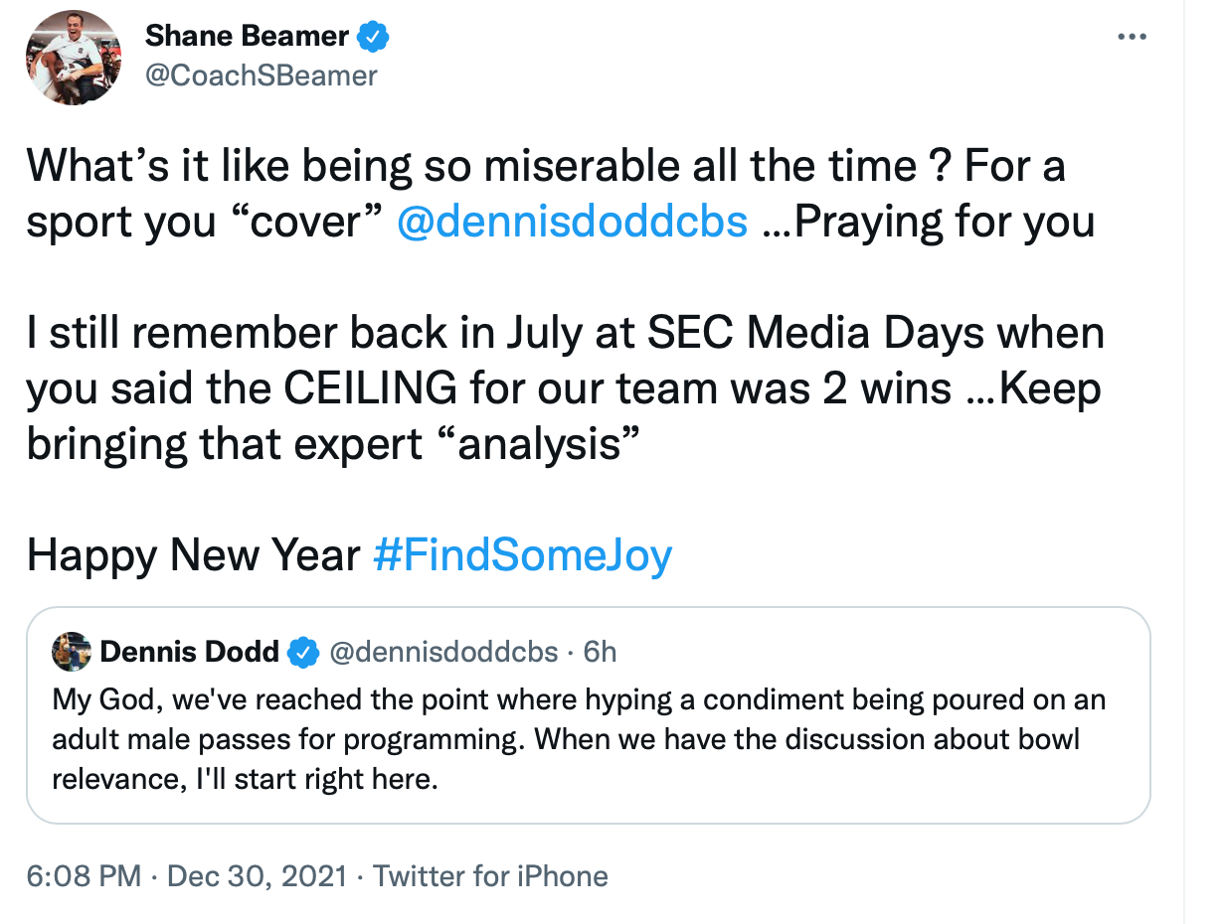
Task: Open the @CoachSBeamer handle
Action: [x=262, y=76]
